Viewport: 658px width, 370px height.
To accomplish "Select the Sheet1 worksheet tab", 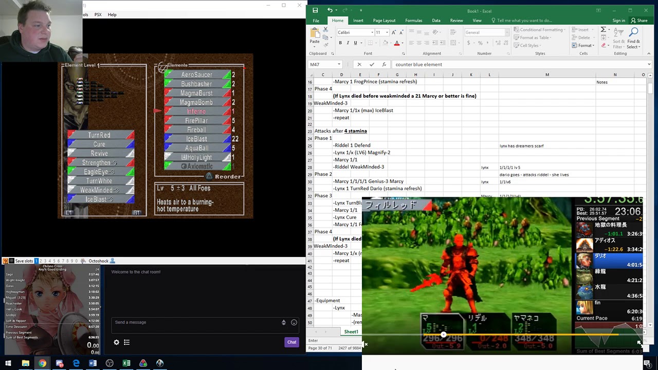I will coord(351,332).
